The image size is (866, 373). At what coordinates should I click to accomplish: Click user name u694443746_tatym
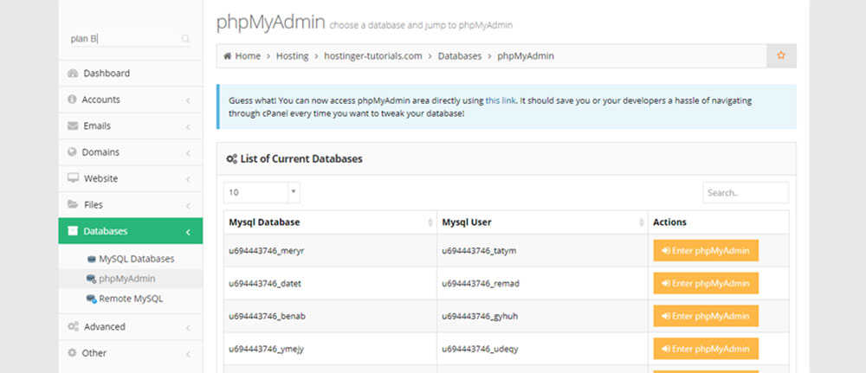click(480, 251)
